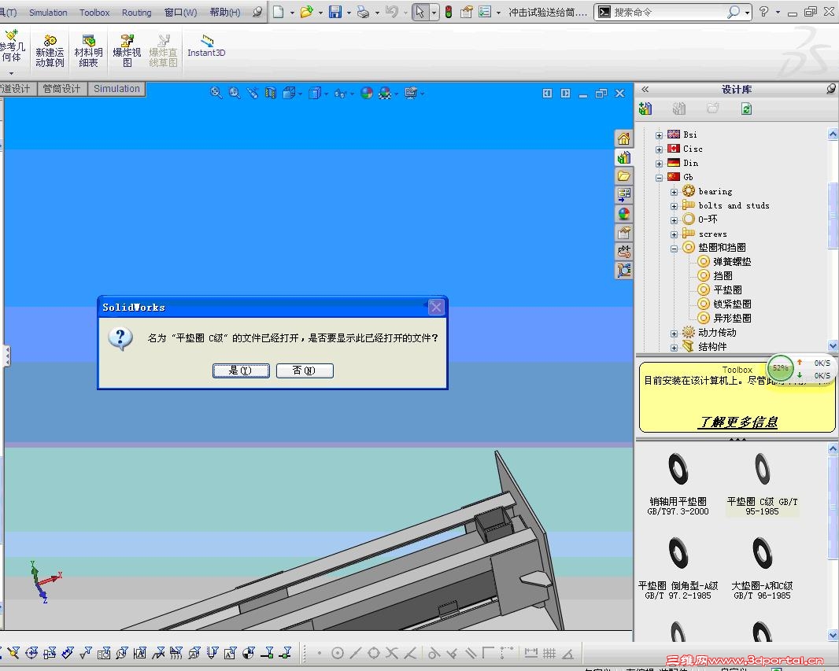Collapse the 垫圈和挡圈 folder
839x671 pixels.
675,249
